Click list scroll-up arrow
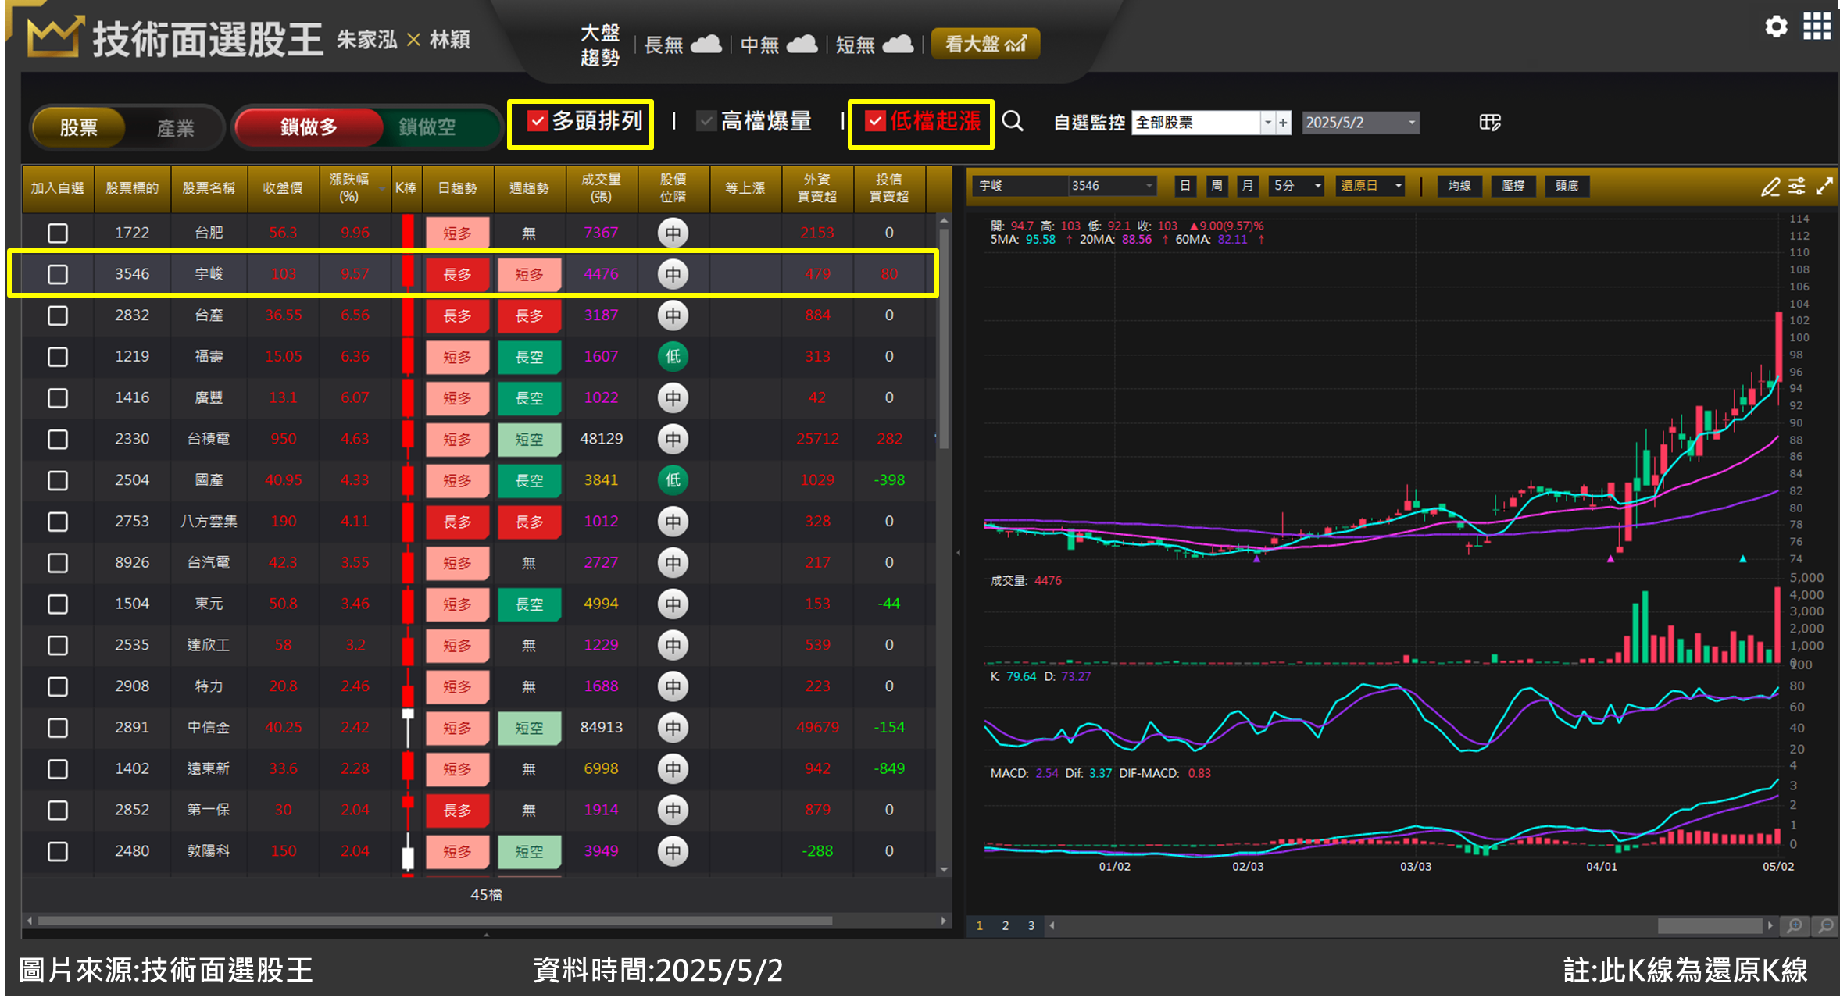This screenshot has height=1005, width=1840. [944, 220]
